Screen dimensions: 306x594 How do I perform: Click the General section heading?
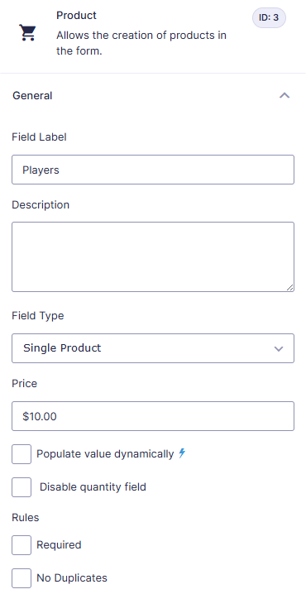[32, 95]
